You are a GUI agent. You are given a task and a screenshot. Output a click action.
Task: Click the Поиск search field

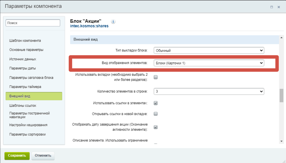(x=33, y=23)
